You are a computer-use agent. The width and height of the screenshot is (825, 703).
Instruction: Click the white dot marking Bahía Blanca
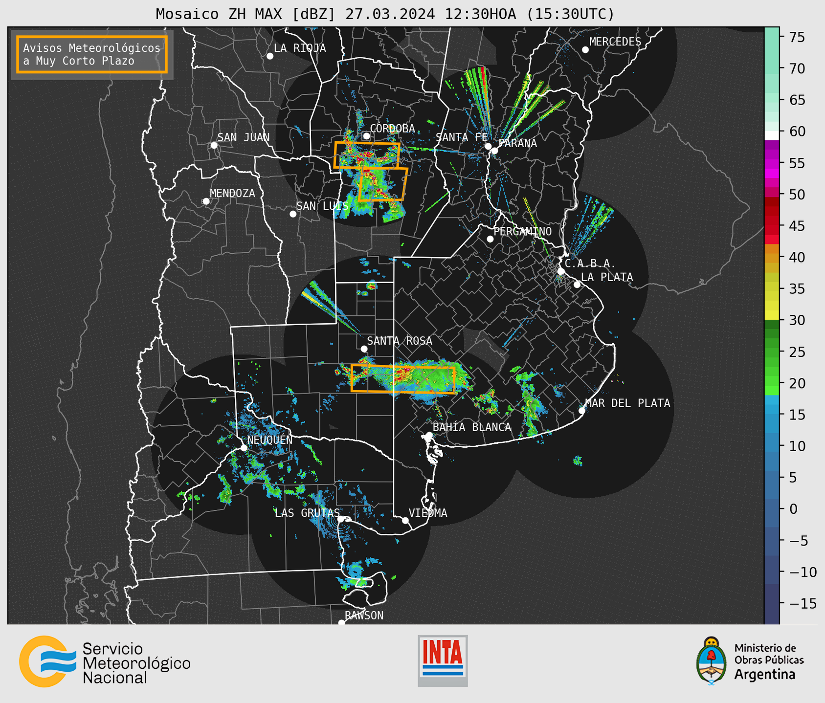(429, 435)
